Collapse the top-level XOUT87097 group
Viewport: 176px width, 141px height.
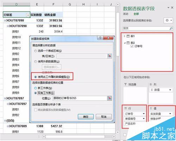(5, 98)
